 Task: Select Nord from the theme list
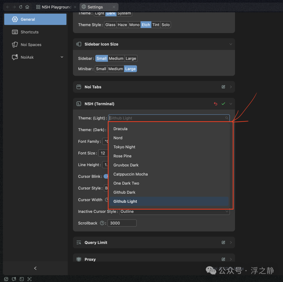[x=169, y=138]
